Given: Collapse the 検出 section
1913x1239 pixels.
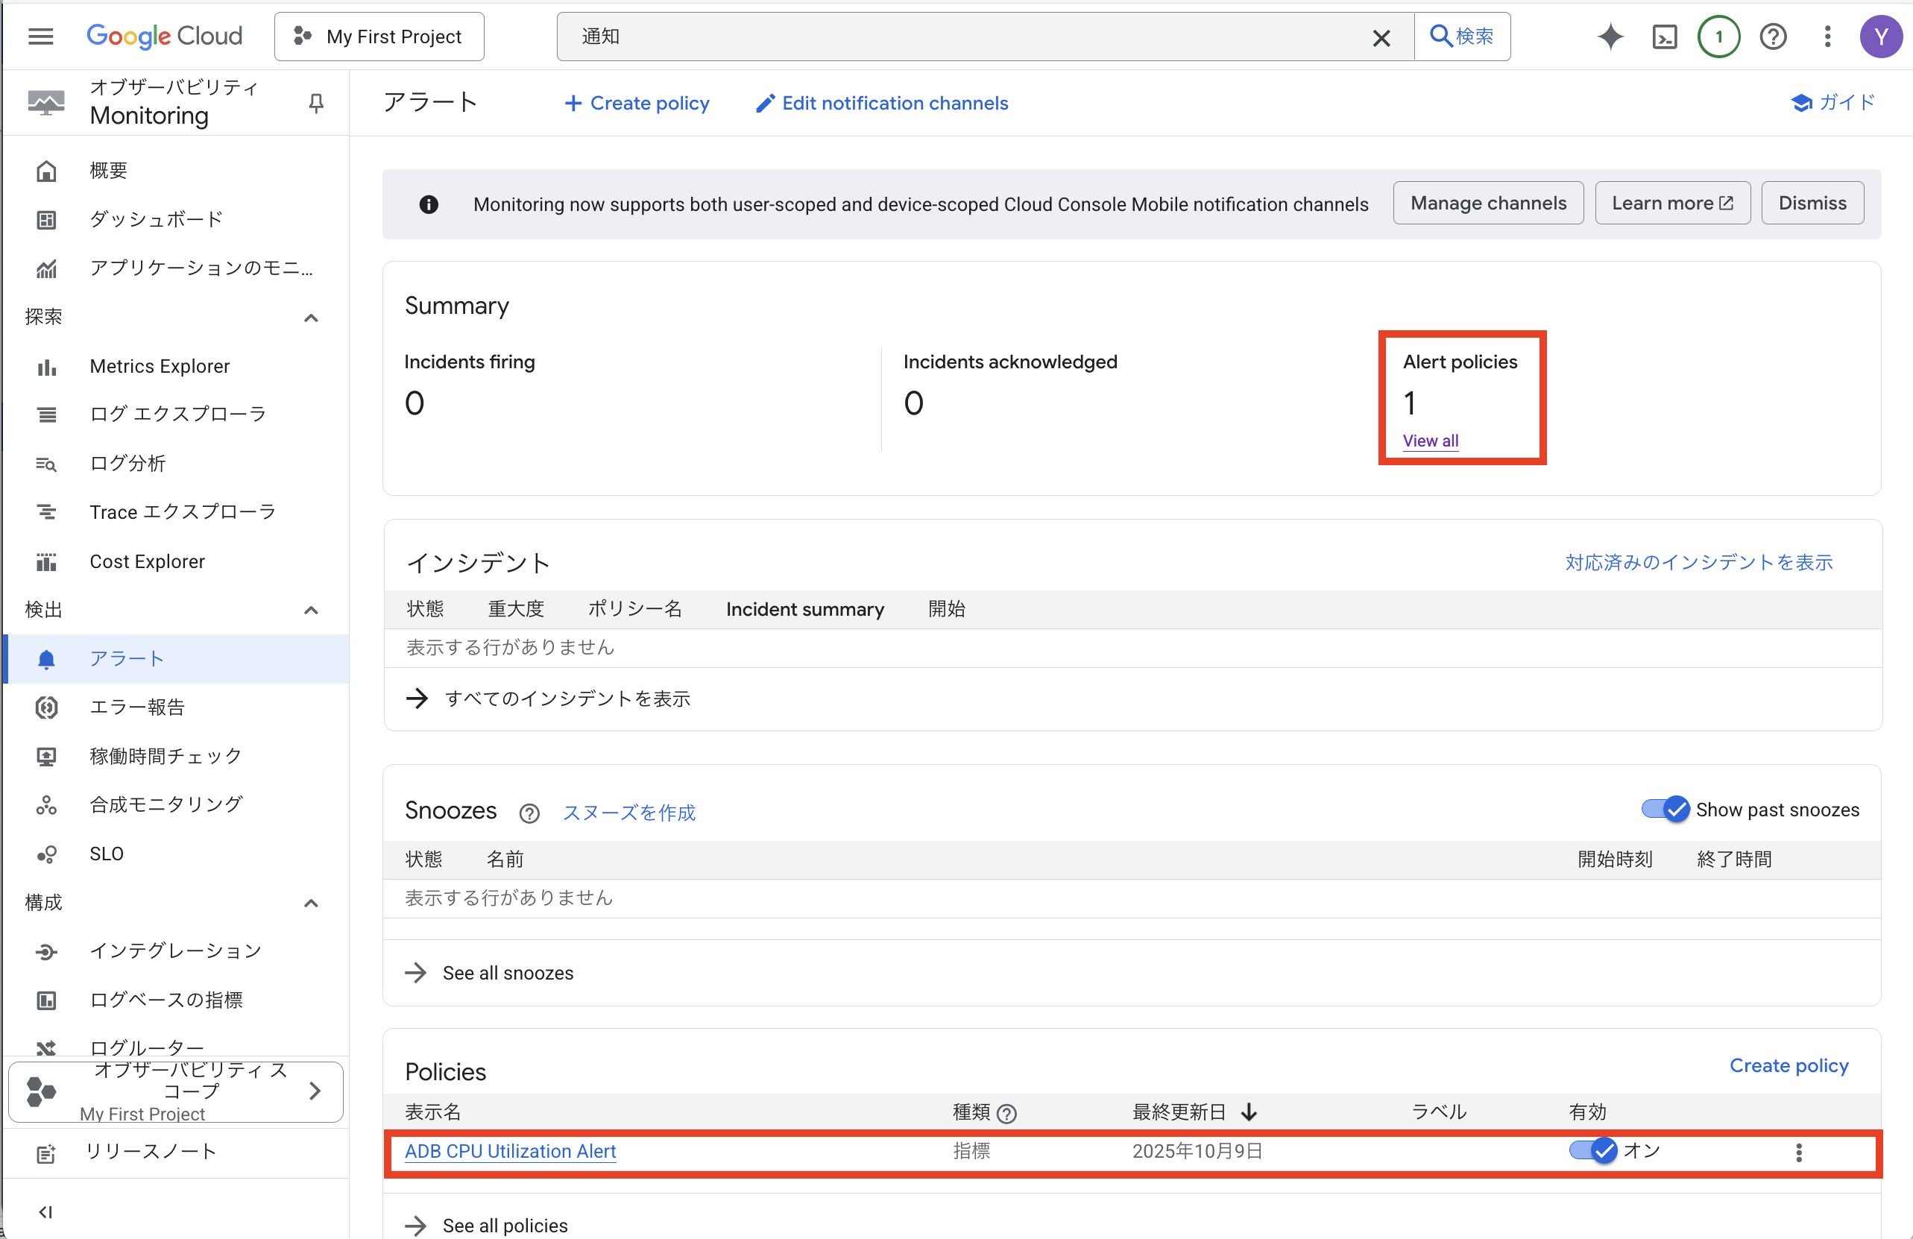Looking at the screenshot, I should (x=311, y=611).
